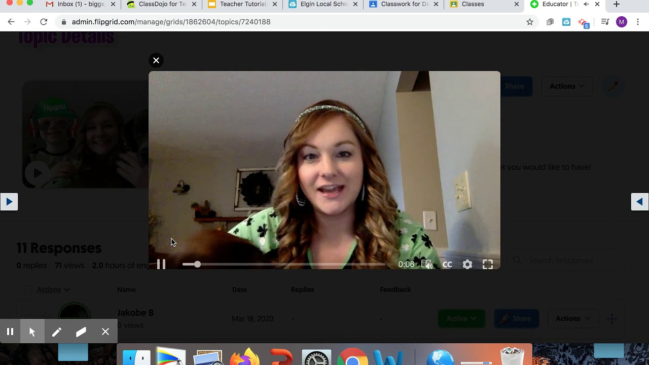
Task: Enter fullscreen video mode
Action: (x=488, y=264)
